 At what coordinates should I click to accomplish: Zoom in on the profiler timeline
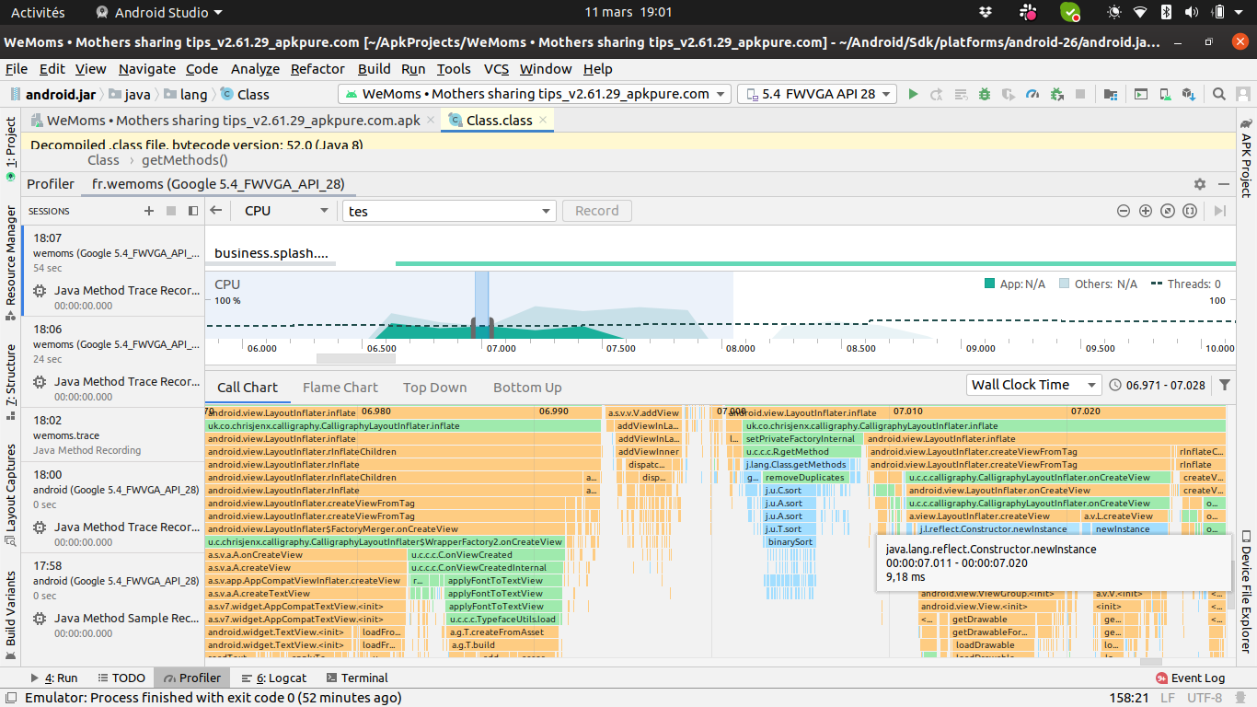(1146, 211)
